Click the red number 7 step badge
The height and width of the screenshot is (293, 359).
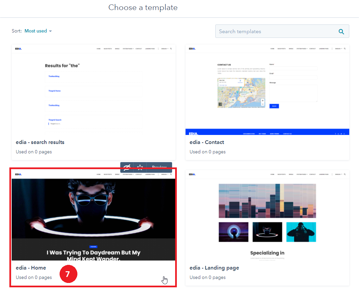point(68,275)
